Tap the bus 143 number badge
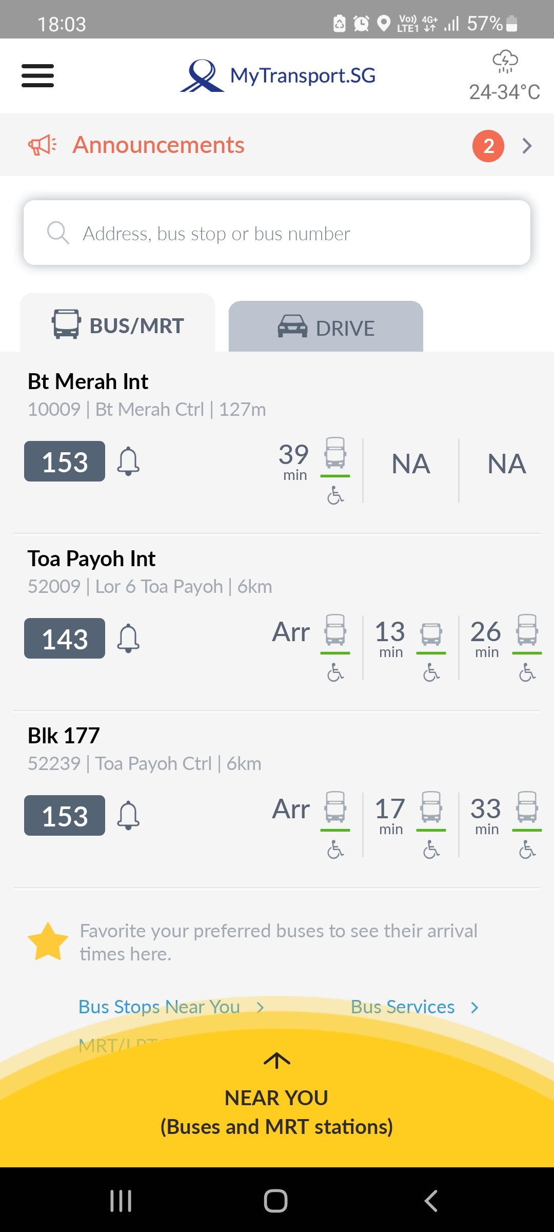 65,639
